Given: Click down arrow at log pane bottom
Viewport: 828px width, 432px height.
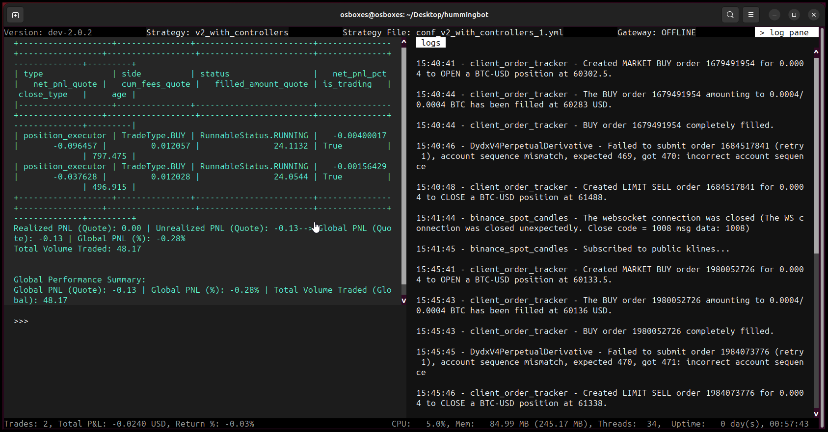Looking at the screenshot, I should click(816, 413).
